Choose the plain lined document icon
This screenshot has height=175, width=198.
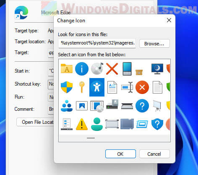(157, 87)
